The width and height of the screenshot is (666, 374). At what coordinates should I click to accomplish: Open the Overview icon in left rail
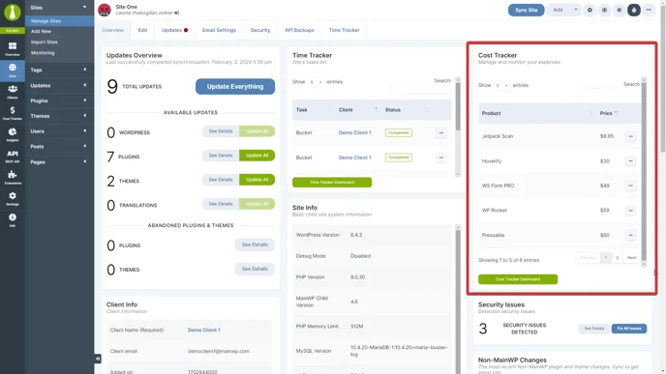click(13, 48)
